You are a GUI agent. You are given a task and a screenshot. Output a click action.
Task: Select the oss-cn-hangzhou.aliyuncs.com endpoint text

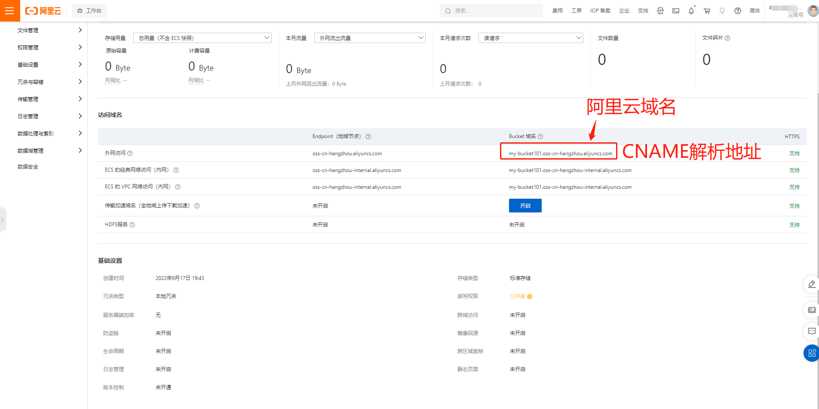[x=347, y=154]
